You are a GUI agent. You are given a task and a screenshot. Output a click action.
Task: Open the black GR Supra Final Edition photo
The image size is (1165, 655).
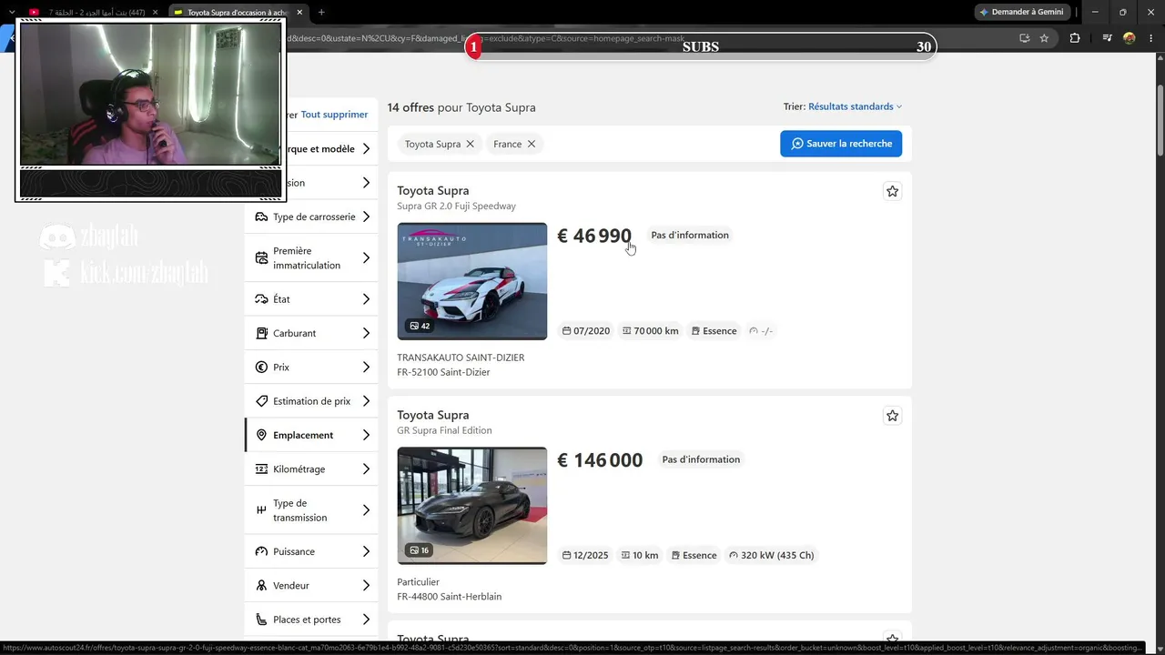(472, 506)
